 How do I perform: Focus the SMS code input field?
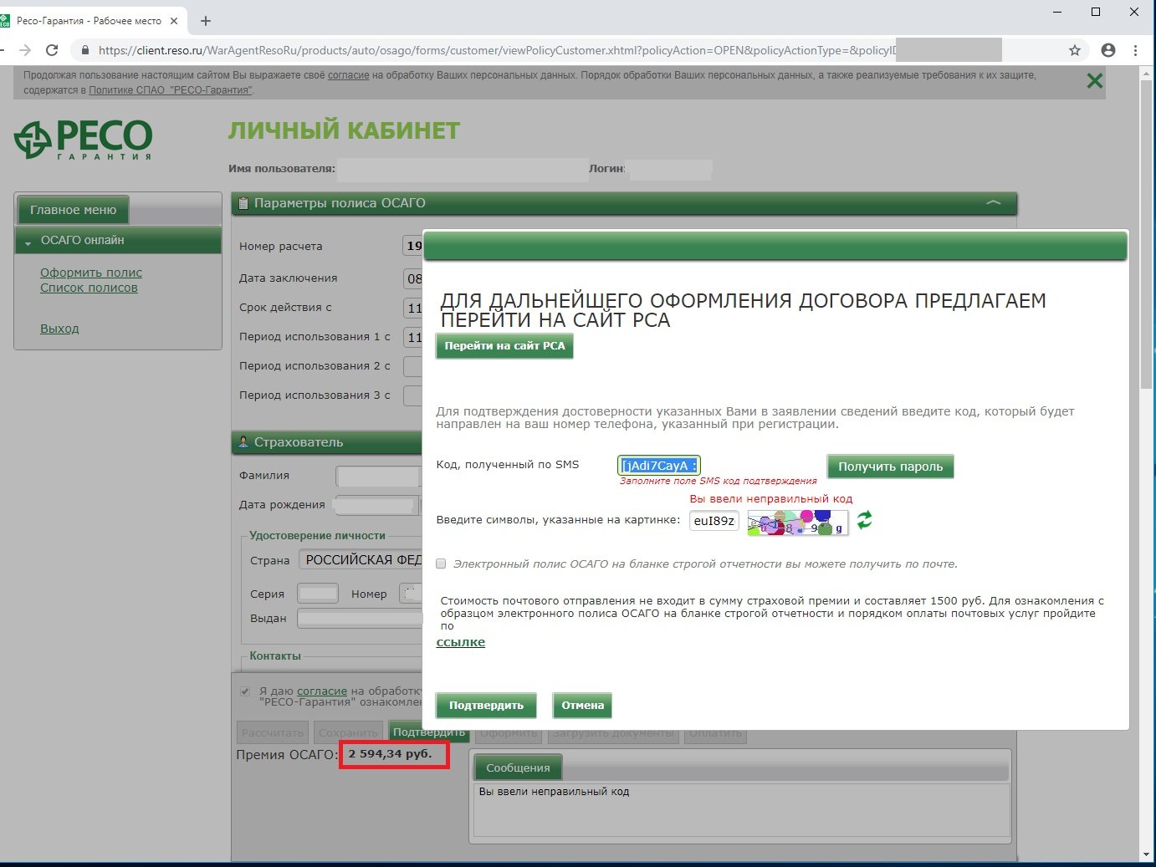coord(658,466)
